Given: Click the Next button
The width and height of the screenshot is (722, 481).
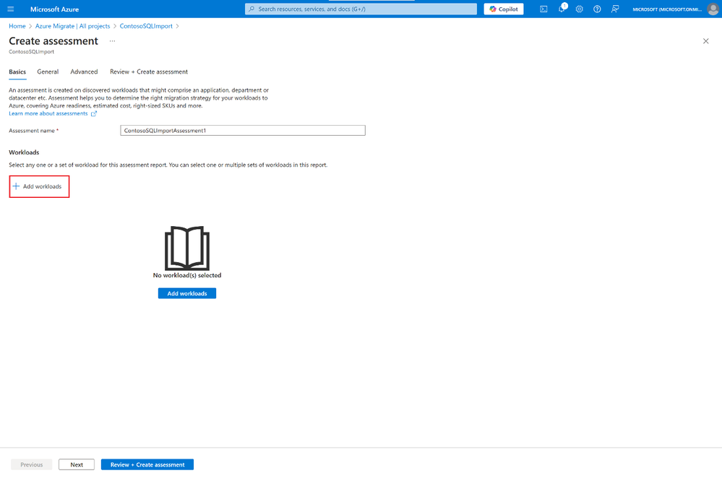Looking at the screenshot, I should tap(77, 464).
